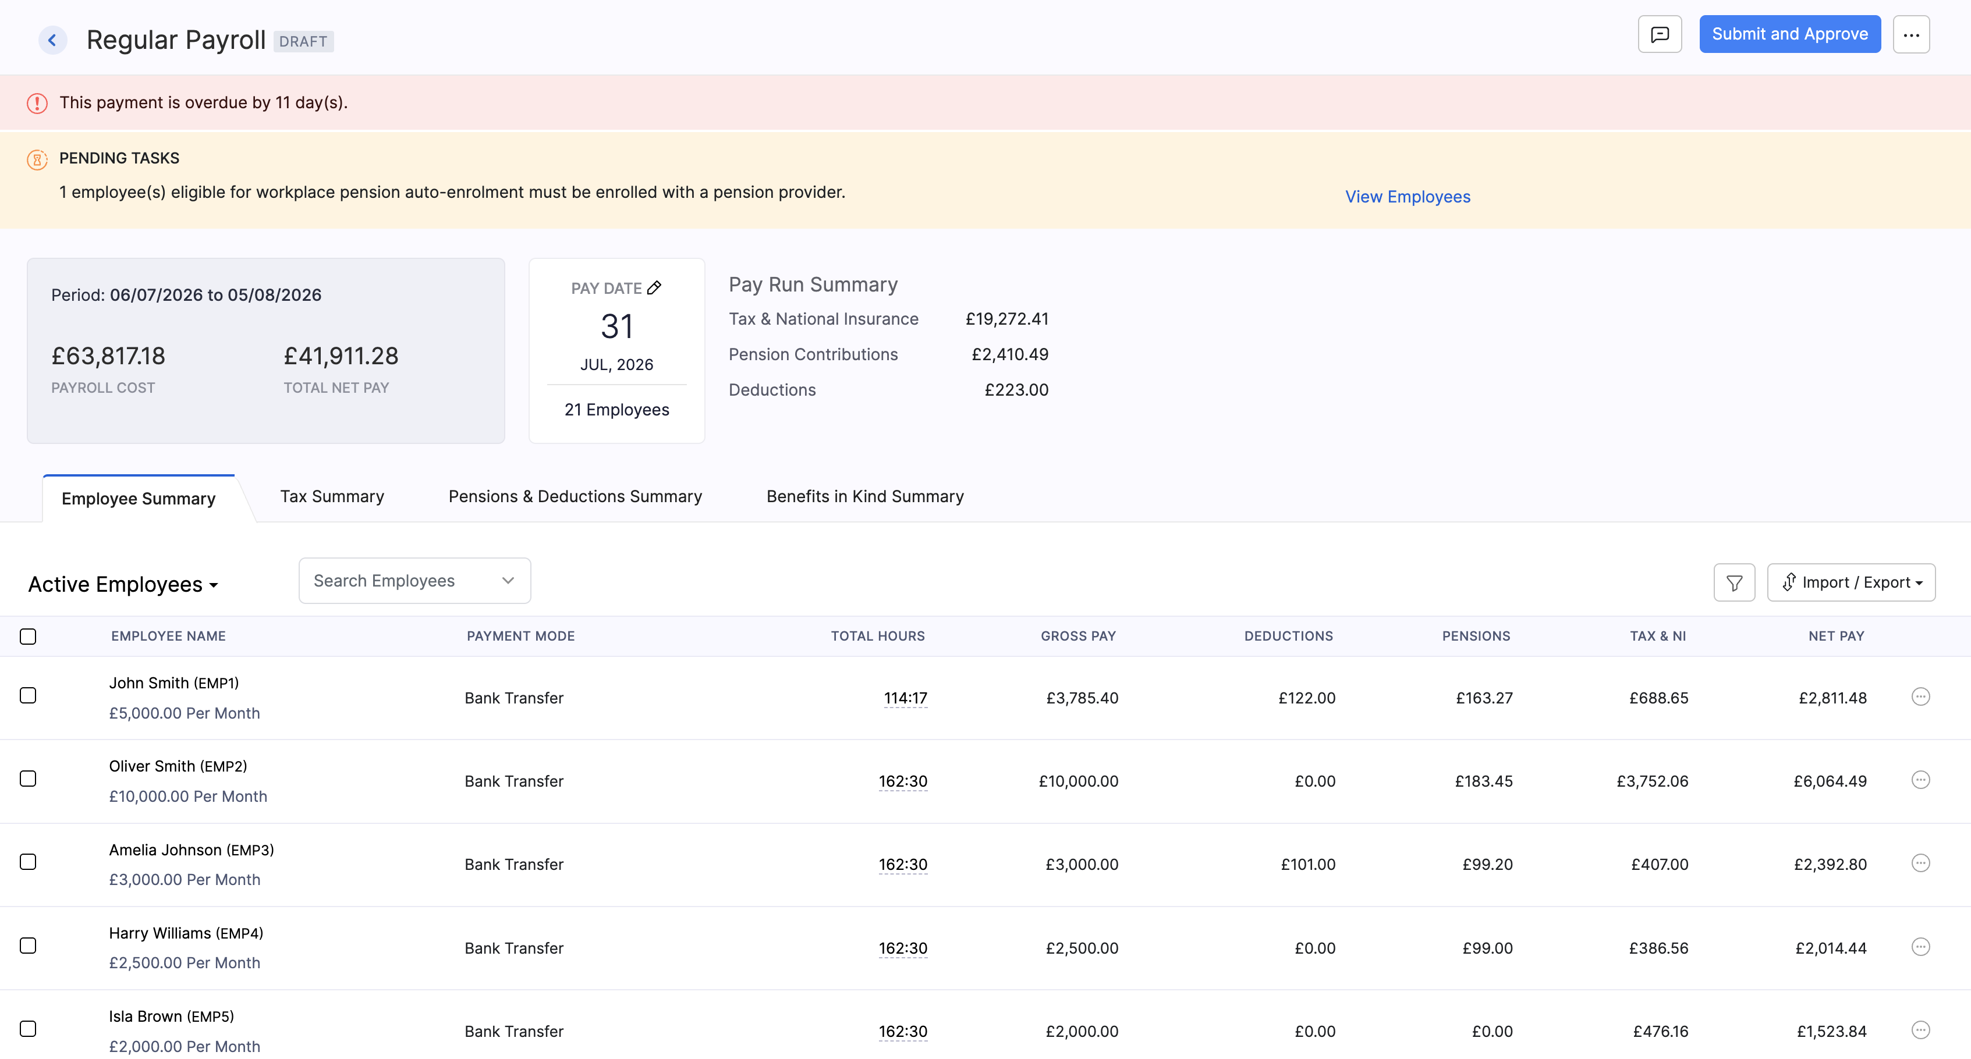Open the employee filter funnel icon
This screenshot has height=1059, width=1971.
(1735, 582)
